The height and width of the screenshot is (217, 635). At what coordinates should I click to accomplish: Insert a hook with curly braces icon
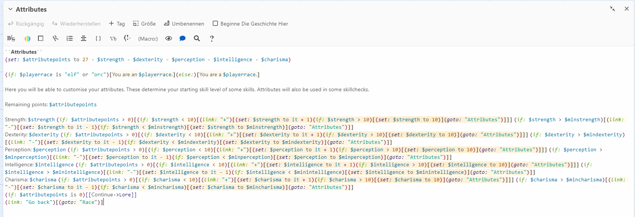pyautogui.click(x=98, y=38)
